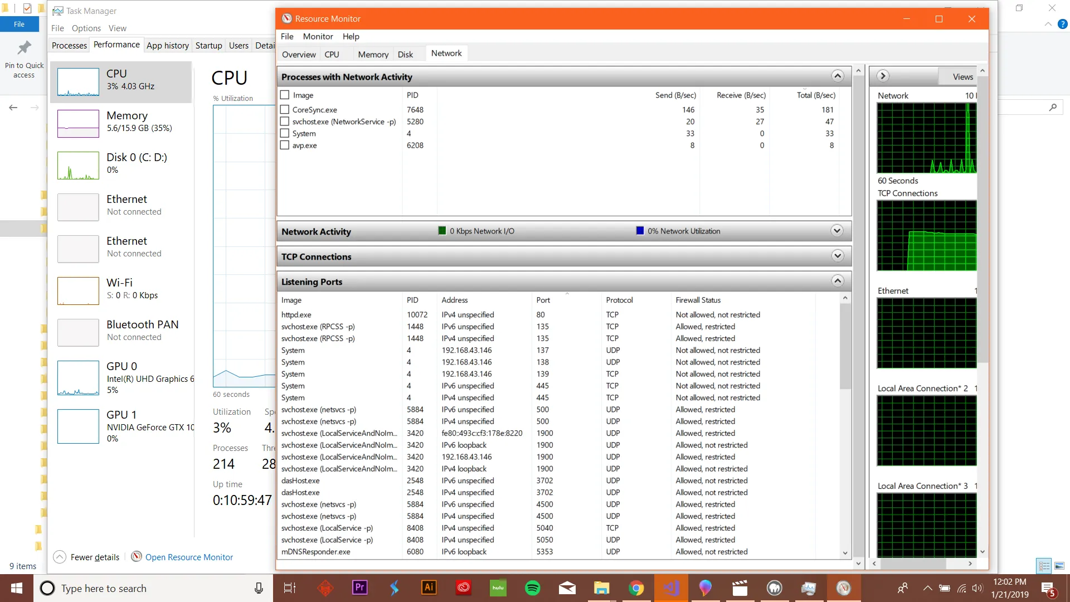Open the Resource Monitor taskbar icon
The width and height of the screenshot is (1070, 602).
click(843, 588)
